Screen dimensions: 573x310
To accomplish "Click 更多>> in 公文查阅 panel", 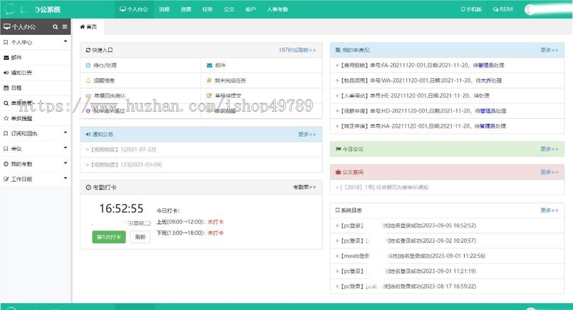I will (x=549, y=172).
